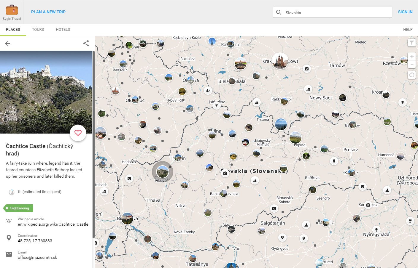
Task: Click the hiking marker left of Nowy Sącz
Action: pos(308,89)
